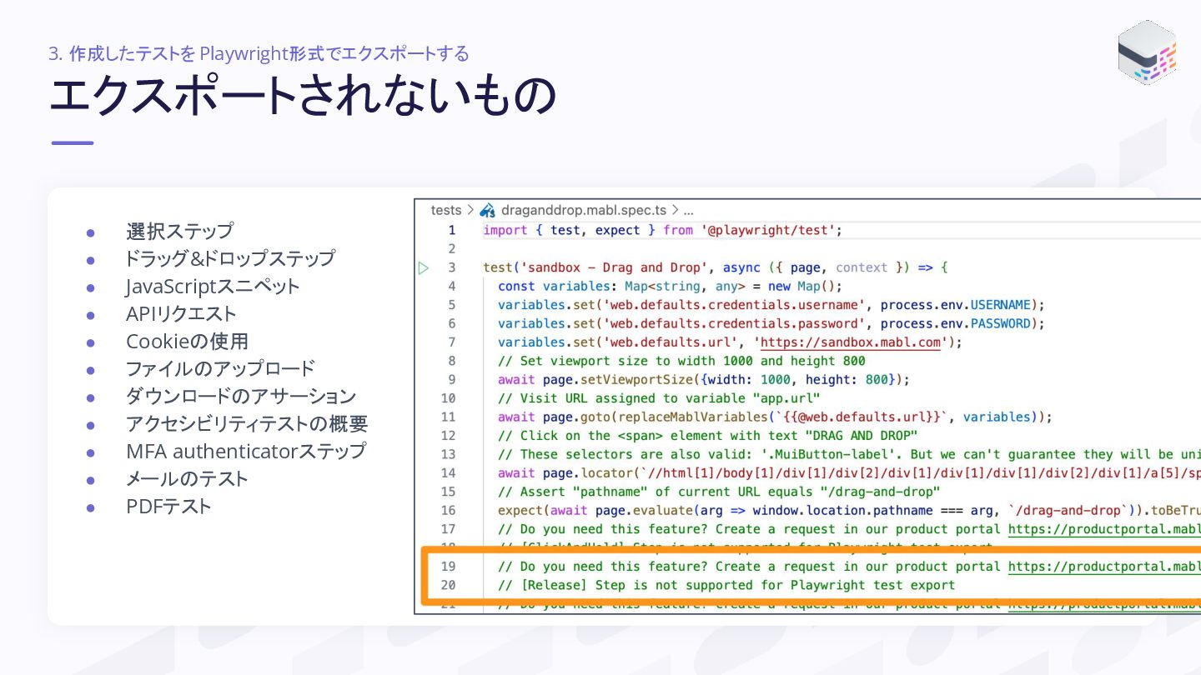Follow the productportal link on line 19

tap(1104, 566)
